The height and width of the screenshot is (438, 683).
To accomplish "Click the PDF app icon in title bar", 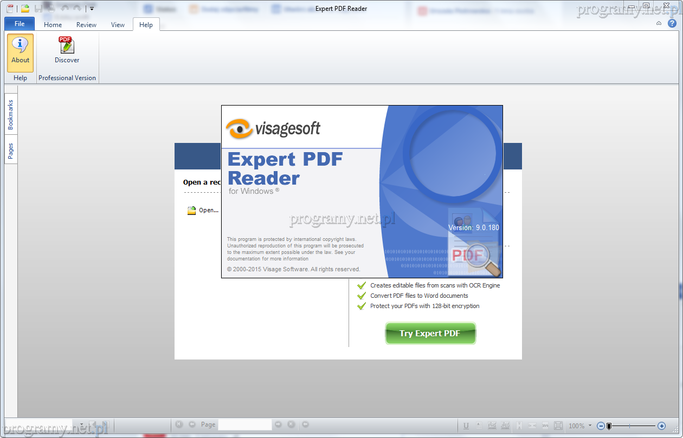I will pos(9,8).
